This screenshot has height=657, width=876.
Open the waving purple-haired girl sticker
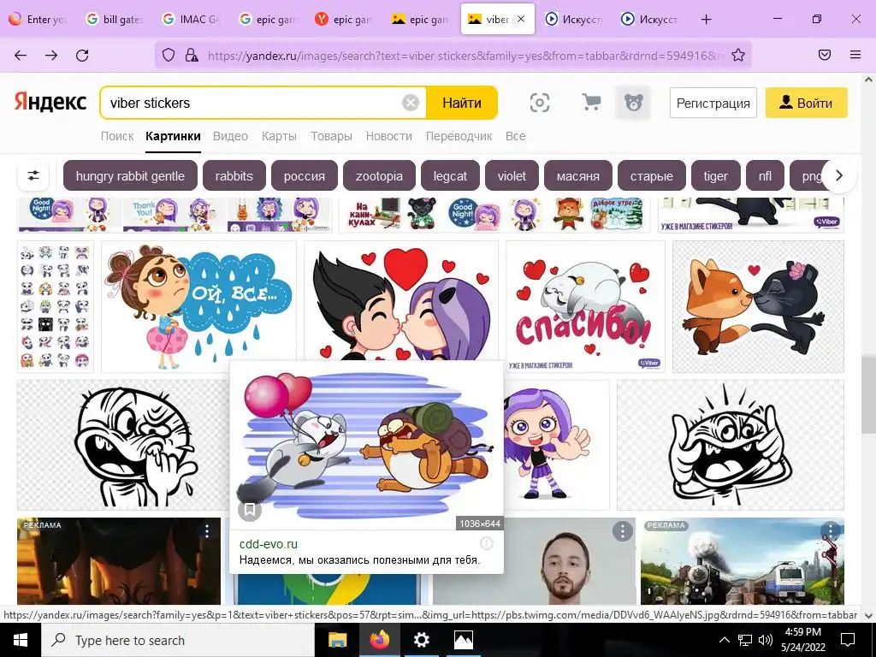tap(556, 445)
